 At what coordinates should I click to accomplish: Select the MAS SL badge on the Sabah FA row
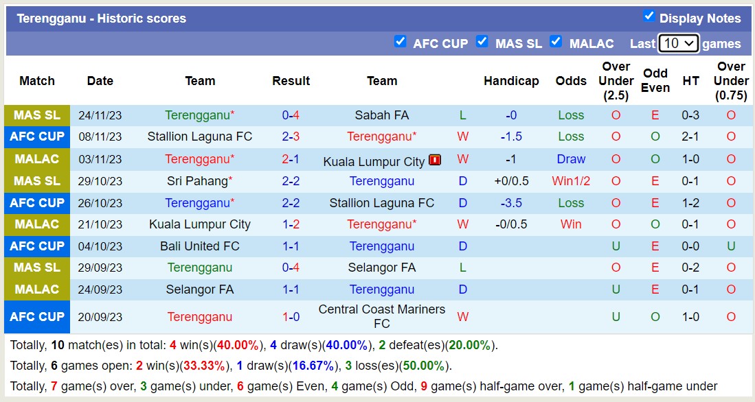(x=36, y=115)
